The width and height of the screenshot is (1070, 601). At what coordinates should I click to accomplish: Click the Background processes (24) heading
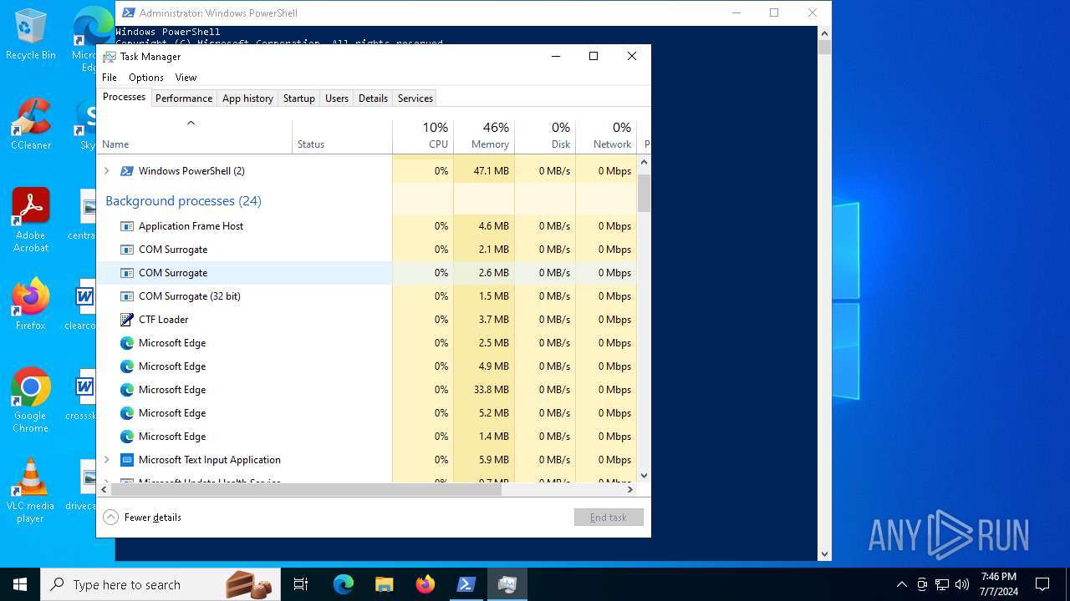183,201
